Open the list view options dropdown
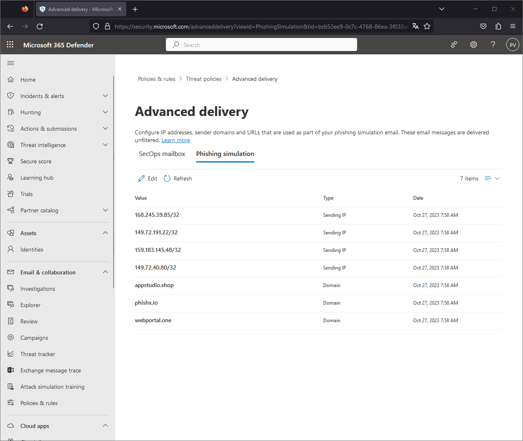Viewport: 523px width, 441px height. (x=492, y=178)
